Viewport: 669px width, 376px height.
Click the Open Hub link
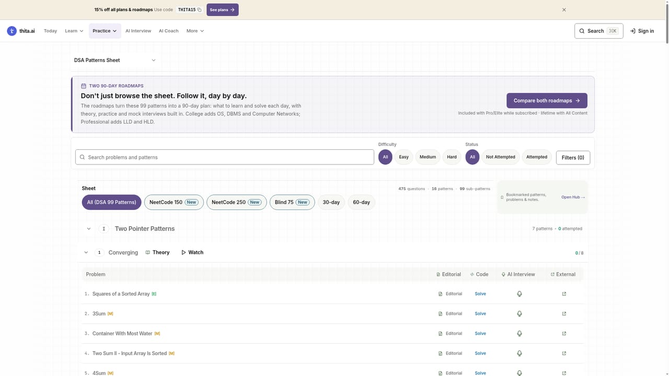tap(573, 197)
